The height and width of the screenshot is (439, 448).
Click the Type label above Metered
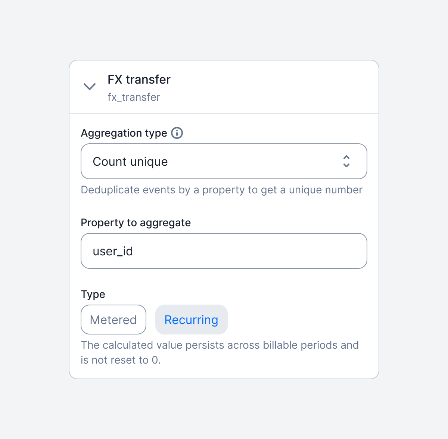(93, 294)
